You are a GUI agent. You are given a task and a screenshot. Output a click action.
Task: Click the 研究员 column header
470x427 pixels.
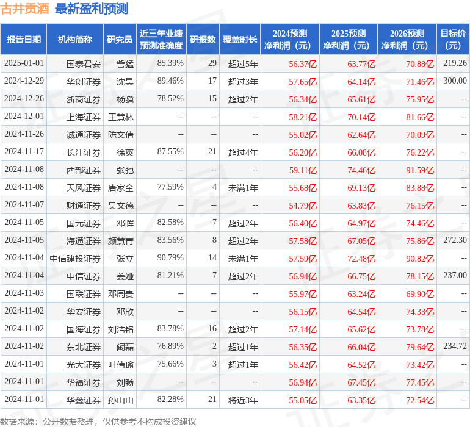pos(120,39)
